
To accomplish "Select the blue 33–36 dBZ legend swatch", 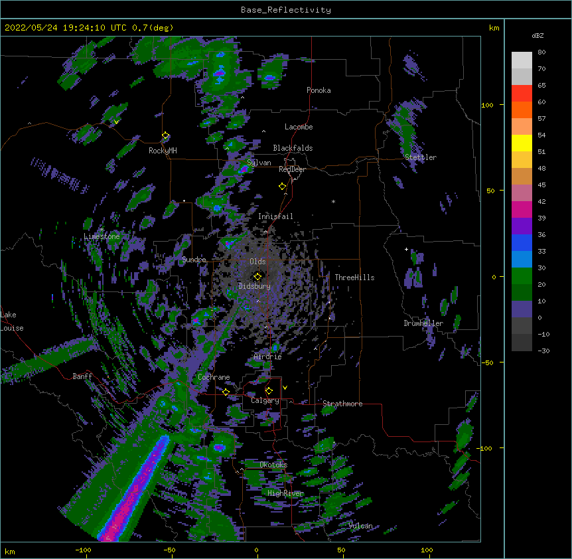I will click(522, 242).
